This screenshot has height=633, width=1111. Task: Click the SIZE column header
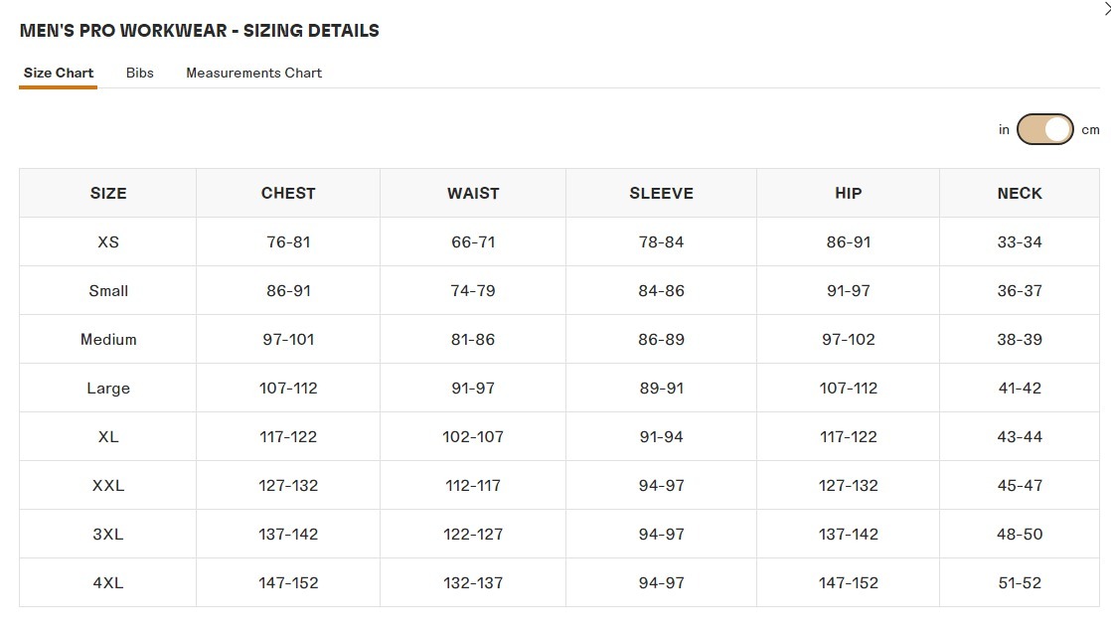[108, 193]
